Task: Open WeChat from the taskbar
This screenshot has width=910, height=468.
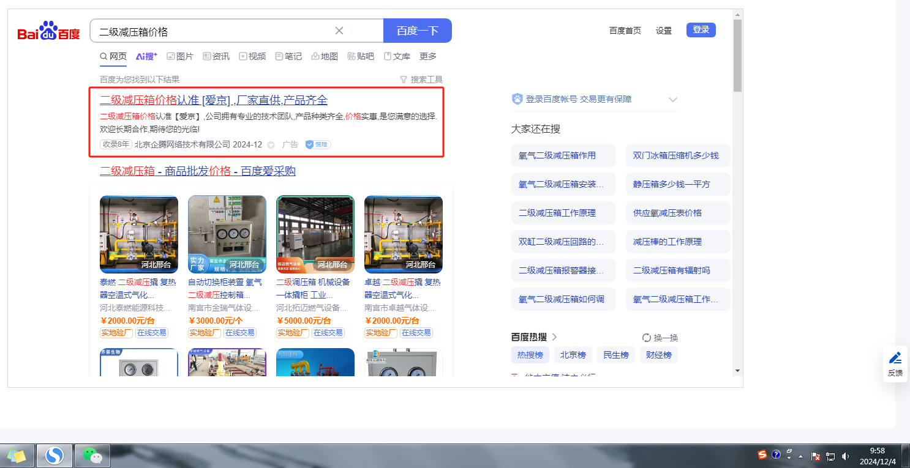Action: click(92, 455)
